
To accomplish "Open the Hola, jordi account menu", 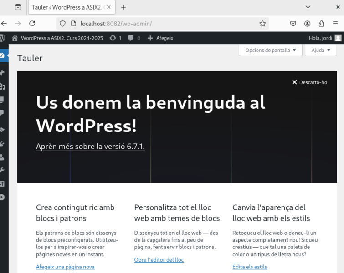I will [x=320, y=38].
